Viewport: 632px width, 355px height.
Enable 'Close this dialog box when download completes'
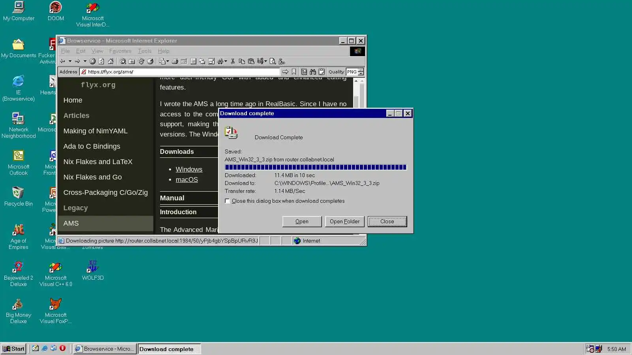228,201
